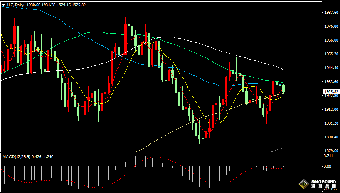
Task: Click the LLG.Daily chart title
Action: pos(15,5)
